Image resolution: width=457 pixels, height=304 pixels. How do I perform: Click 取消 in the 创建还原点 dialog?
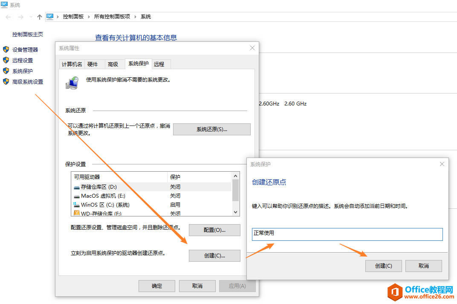tap(423, 266)
